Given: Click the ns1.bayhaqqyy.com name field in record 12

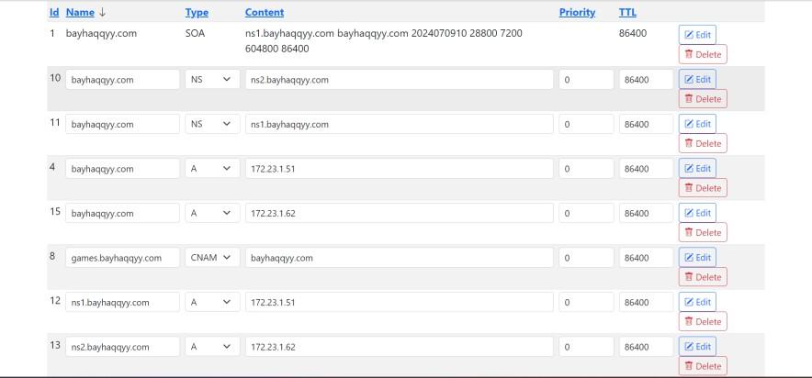Looking at the screenshot, I should tap(123, 302).
